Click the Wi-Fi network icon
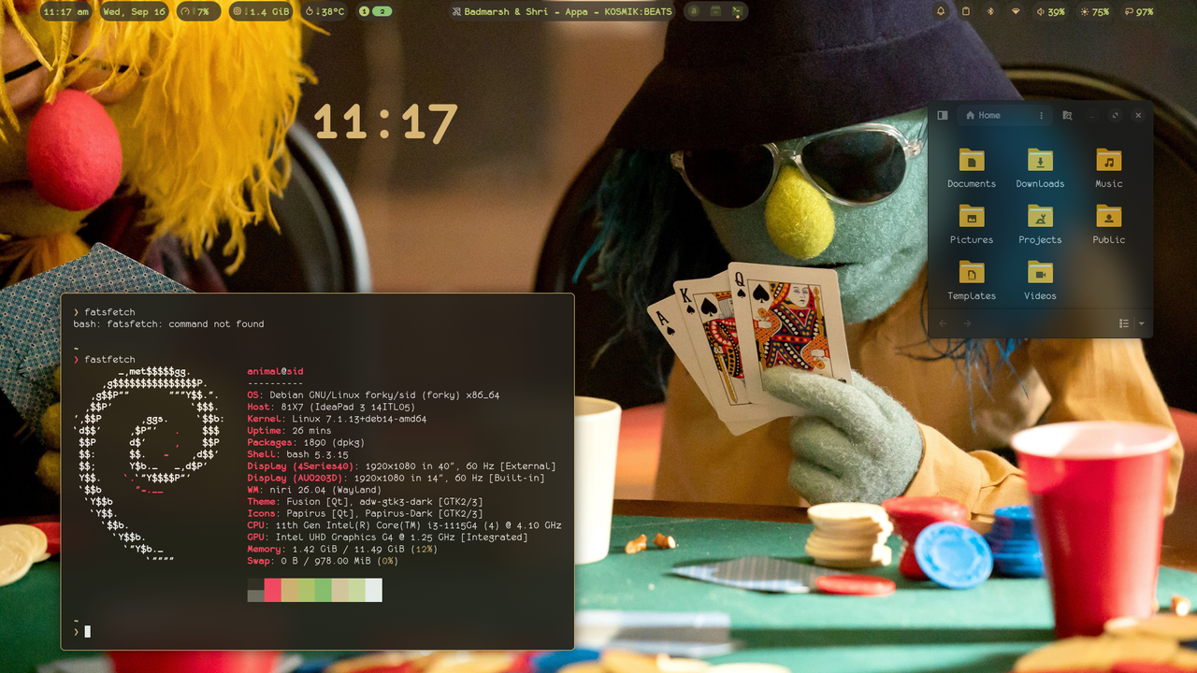Viewport: 1197px width, 673px height. (1017, 11)
